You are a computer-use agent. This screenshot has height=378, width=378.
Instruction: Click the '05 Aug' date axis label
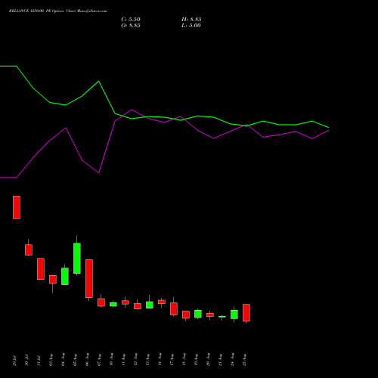[x=75, y=360]
